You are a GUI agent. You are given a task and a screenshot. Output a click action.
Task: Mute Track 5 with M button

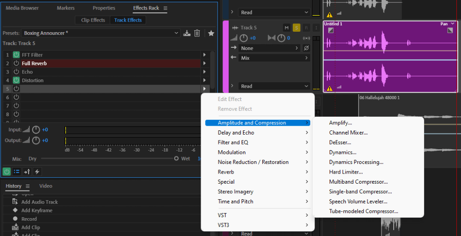click(286, 28)
